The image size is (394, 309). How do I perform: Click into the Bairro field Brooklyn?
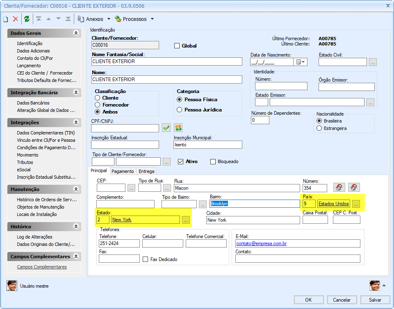255,204
